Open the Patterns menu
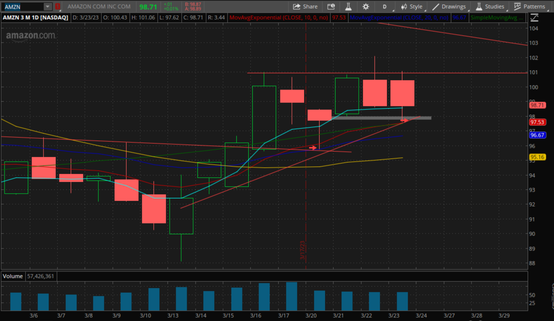 point(530,7)
